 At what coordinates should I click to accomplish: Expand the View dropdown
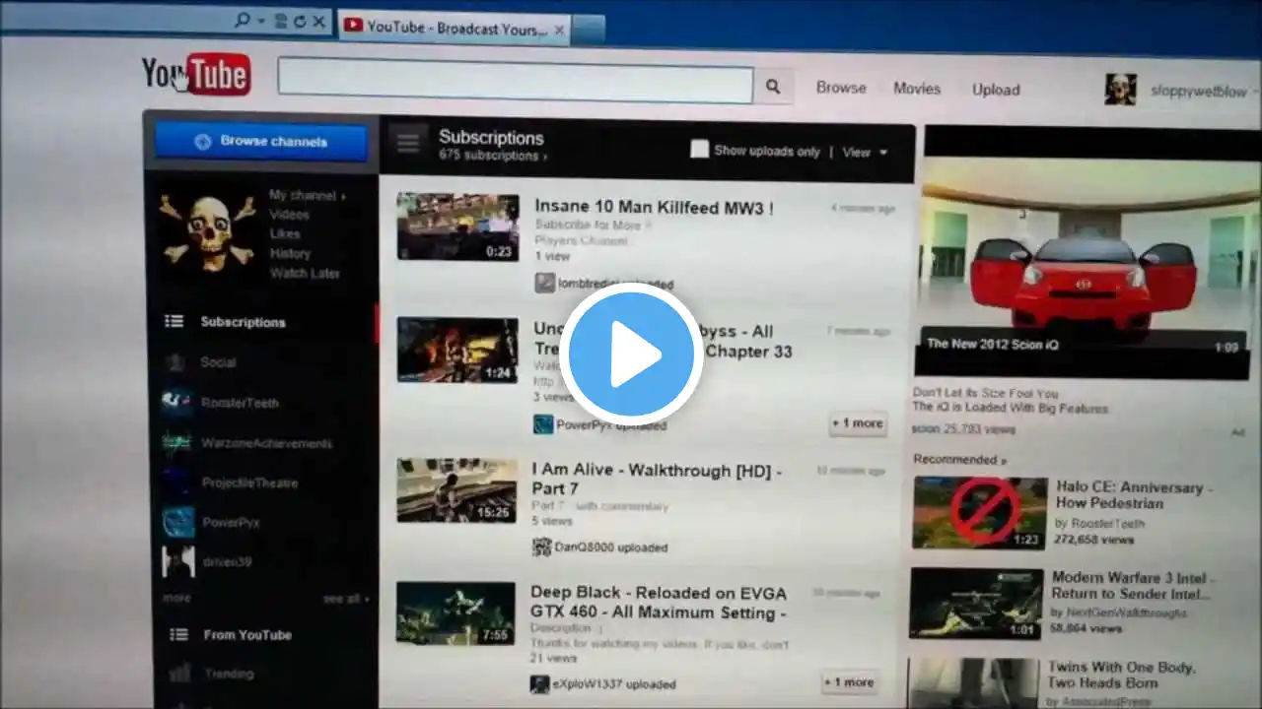pyautogui.click(x=865, y=153)
